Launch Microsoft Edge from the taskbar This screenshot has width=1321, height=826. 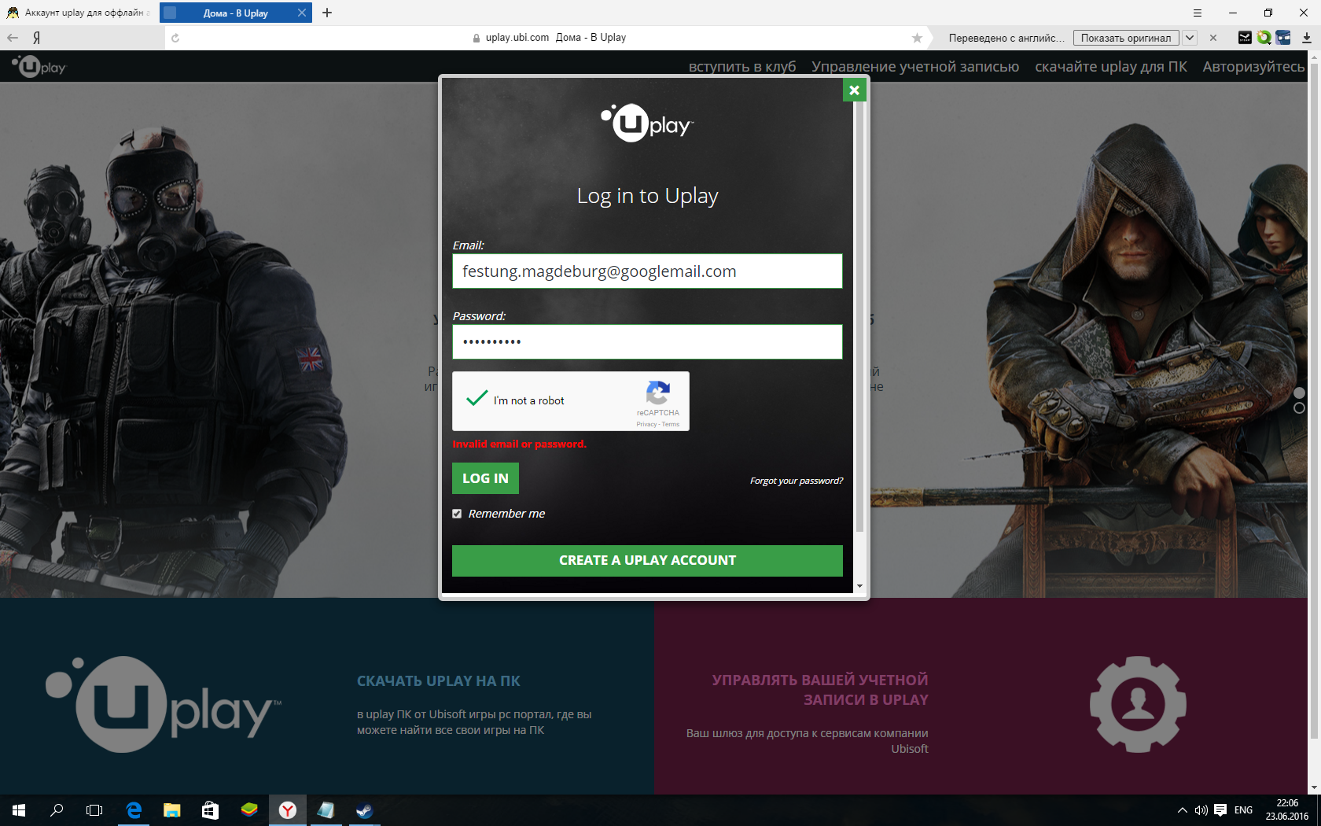[134, 810]
